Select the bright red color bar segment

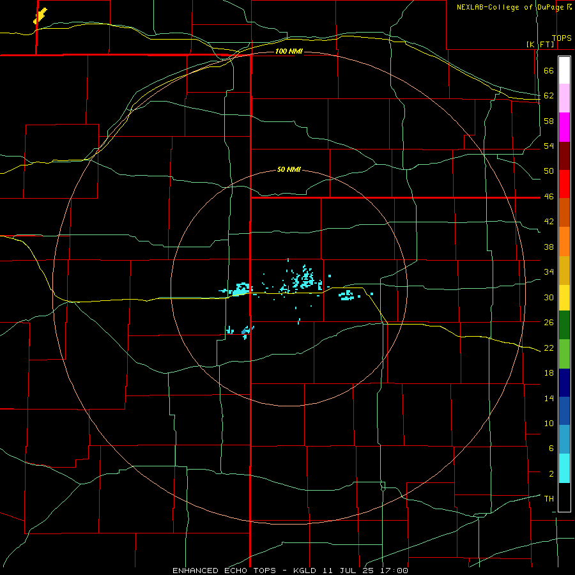pos(564,184)
